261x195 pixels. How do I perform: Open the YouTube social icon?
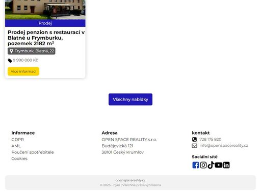(x=219, y=165)
